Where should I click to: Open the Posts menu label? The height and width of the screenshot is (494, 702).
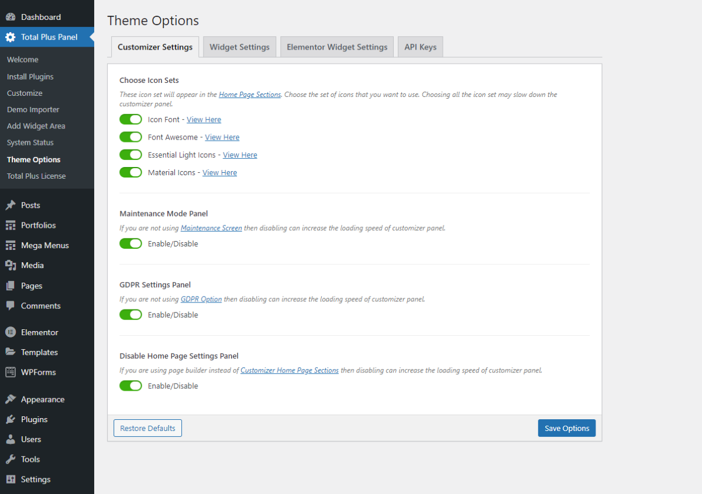[x=30, y=206]
